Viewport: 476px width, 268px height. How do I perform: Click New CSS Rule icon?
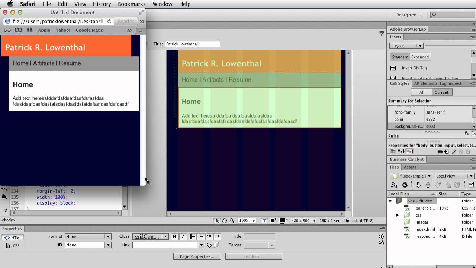(447, 151)
